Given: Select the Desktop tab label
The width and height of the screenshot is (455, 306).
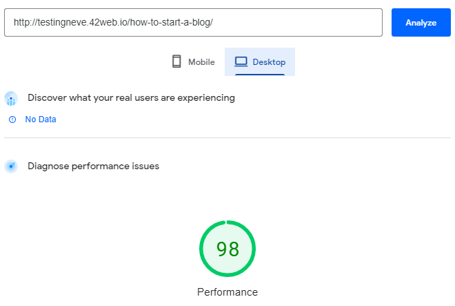Looking at the screenshot, I should pos(269,62).
